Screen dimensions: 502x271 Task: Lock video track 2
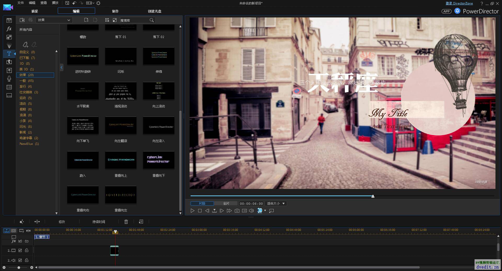[27, 250]
